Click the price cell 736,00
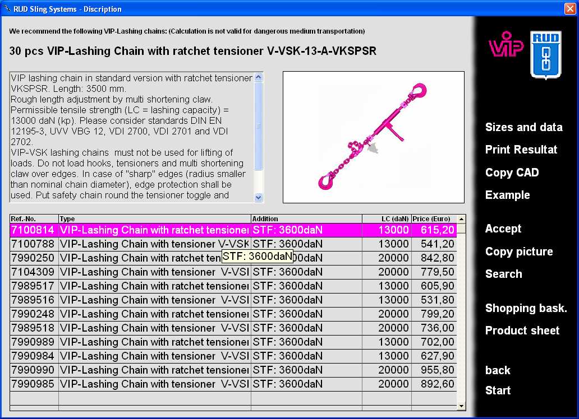The height and width of the screenshot is (419, 579). click(434, 328)
